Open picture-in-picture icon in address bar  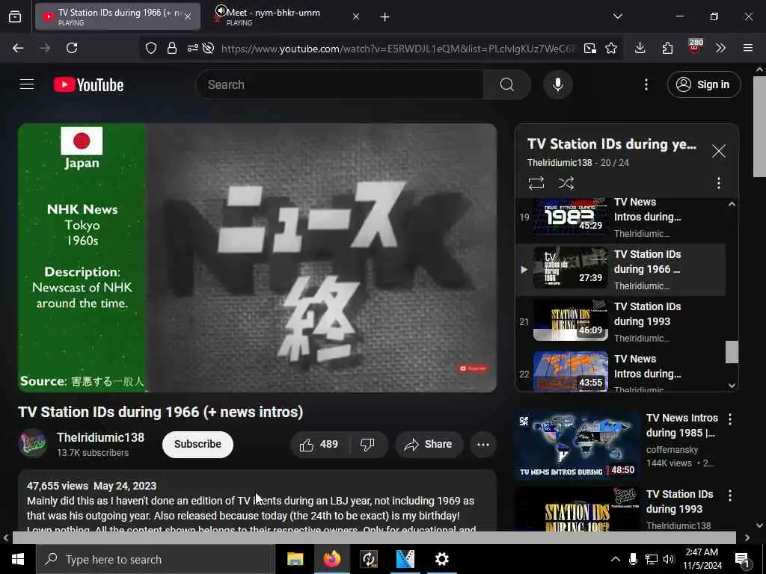(589, 48)
